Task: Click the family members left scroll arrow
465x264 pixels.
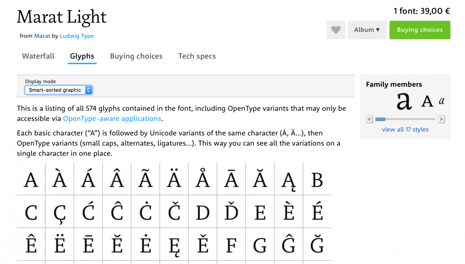Action: [x=369, y=119]
